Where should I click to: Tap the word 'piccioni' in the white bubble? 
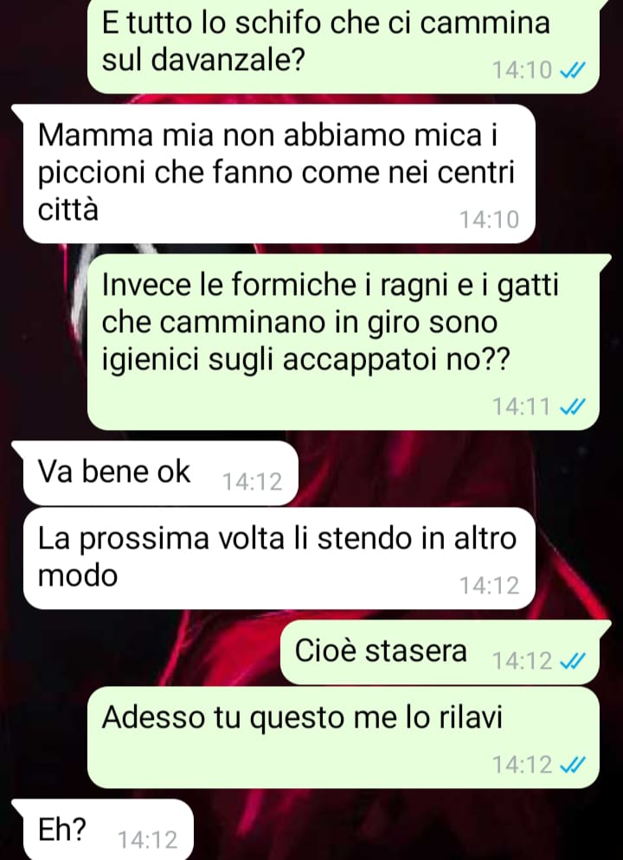92,175
